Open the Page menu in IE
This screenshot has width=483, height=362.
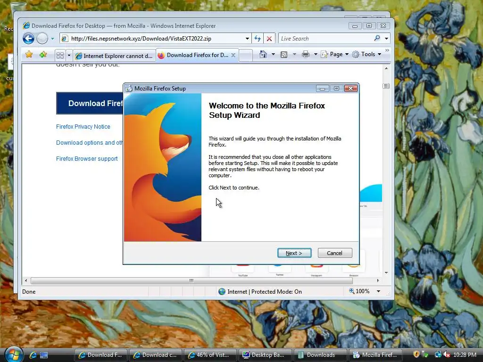pyautogui.click(x=335, y=54)
